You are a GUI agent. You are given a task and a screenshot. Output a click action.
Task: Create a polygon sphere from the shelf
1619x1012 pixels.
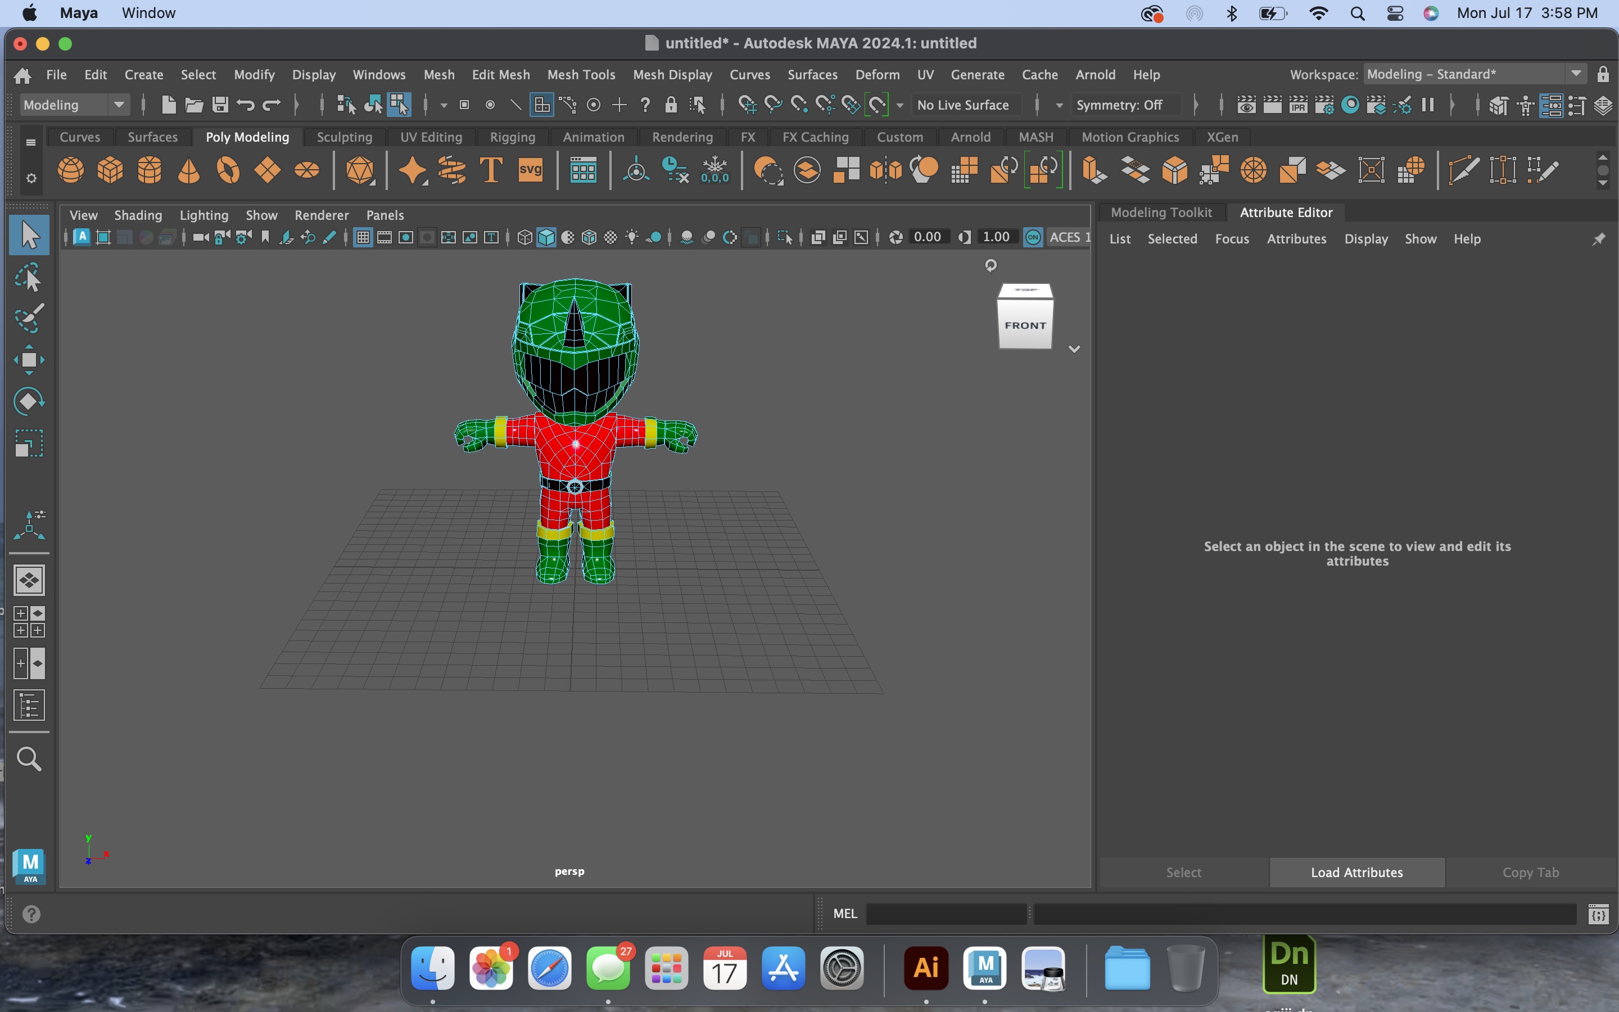[x=71, y=170]
